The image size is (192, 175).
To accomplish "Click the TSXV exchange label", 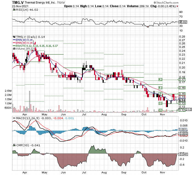I will pos(61,2).
